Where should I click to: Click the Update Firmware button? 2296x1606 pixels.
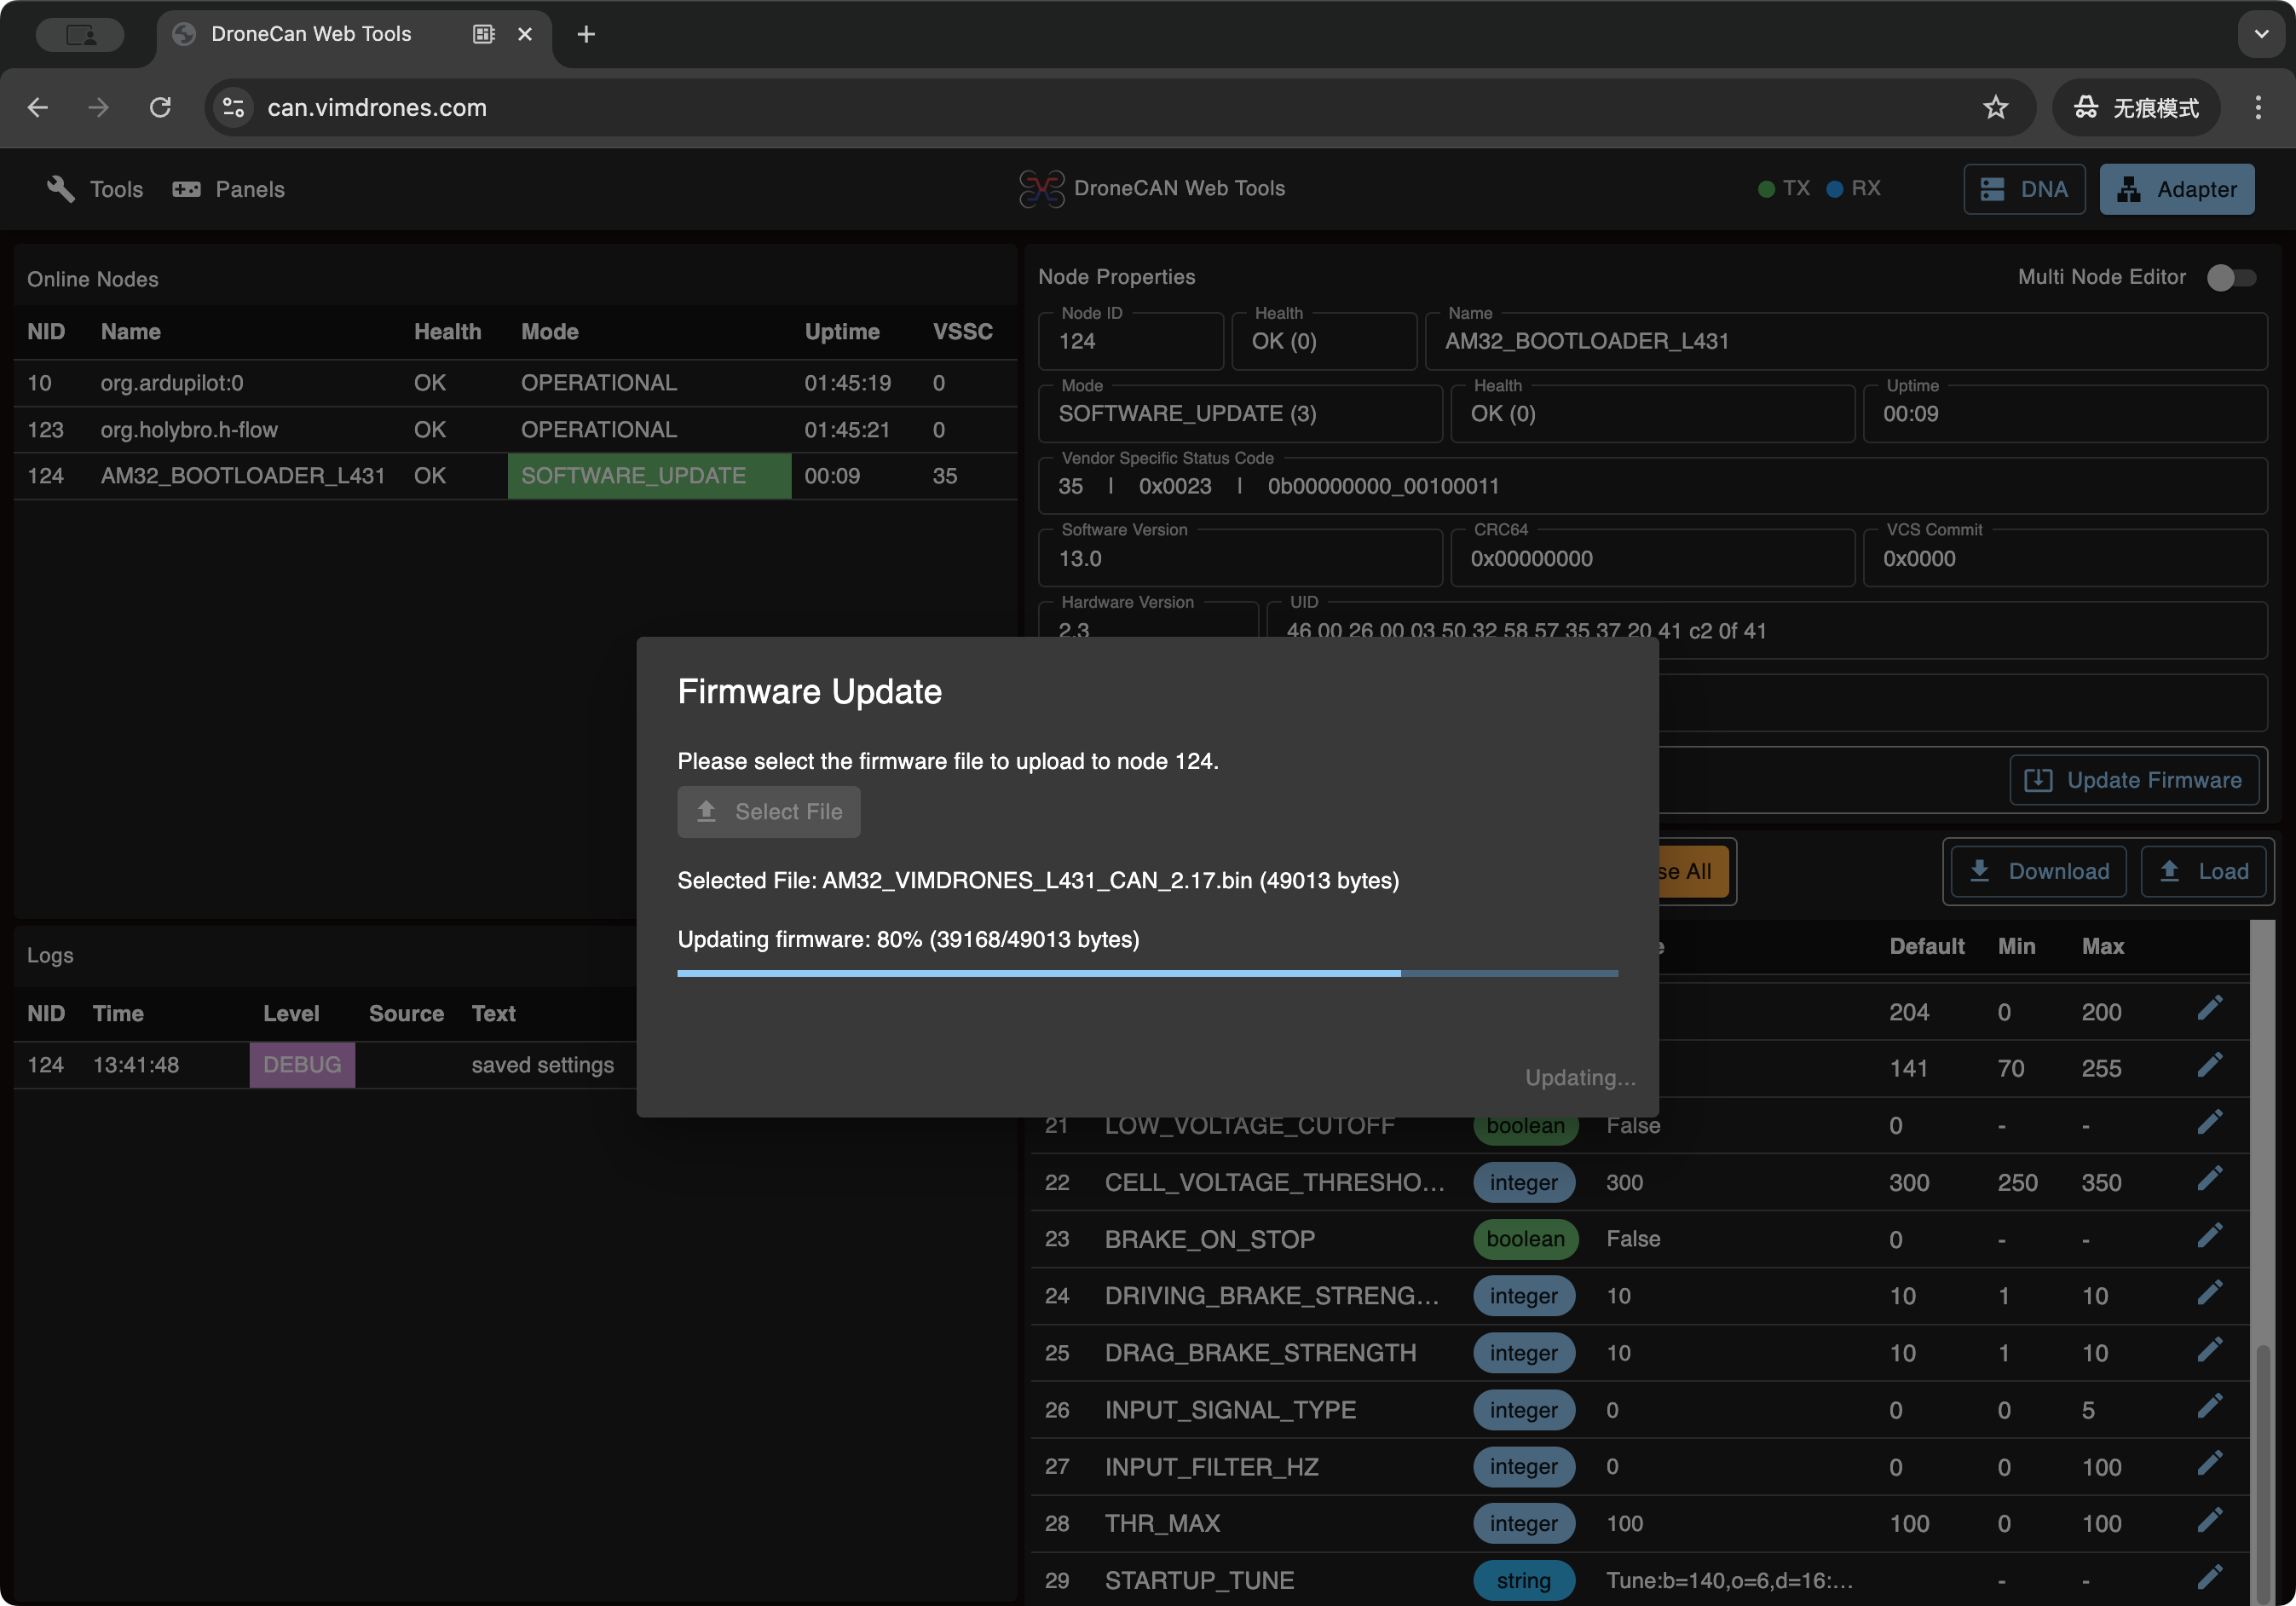coord(2135,780)
